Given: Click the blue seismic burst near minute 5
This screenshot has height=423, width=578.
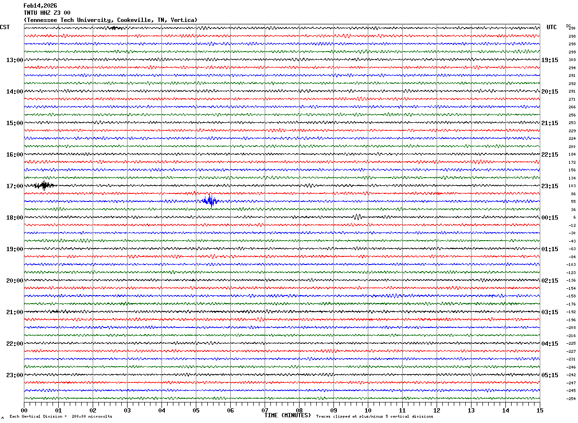Looking at the screenshot, I should (210, 201).
